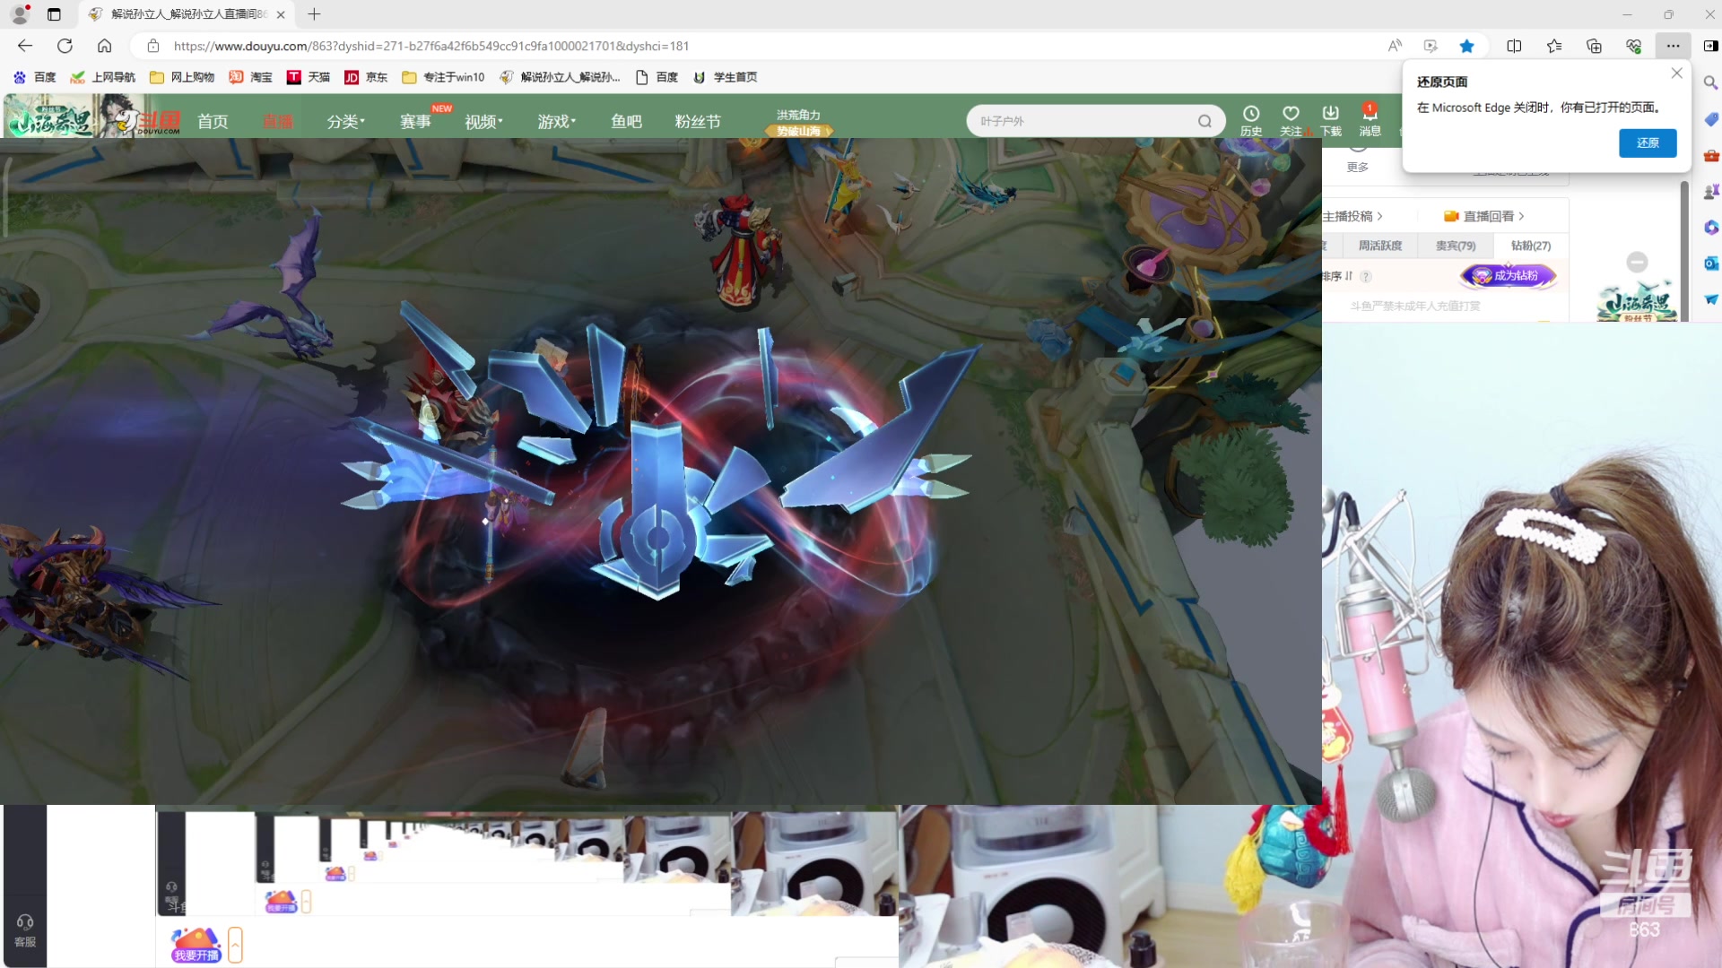Image resolution: width=1722 pixels, height=968 pixels.
Task: Click the search magnifier in Douyu search box
Action: pos(1205,121)
